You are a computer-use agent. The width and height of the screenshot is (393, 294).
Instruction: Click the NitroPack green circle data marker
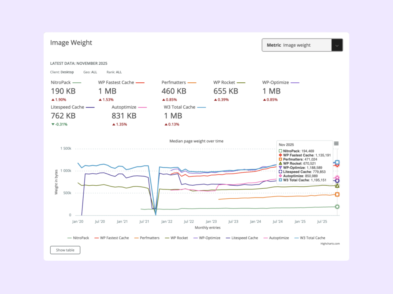point(337,207)
